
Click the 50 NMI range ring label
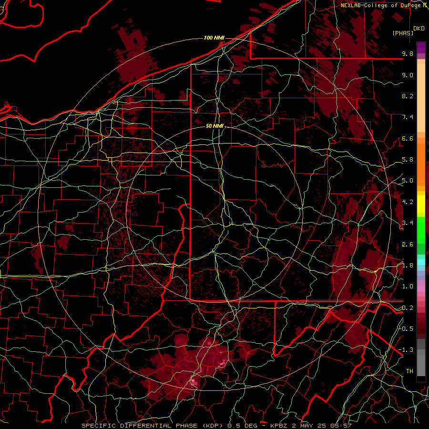(x=215, y=126)
